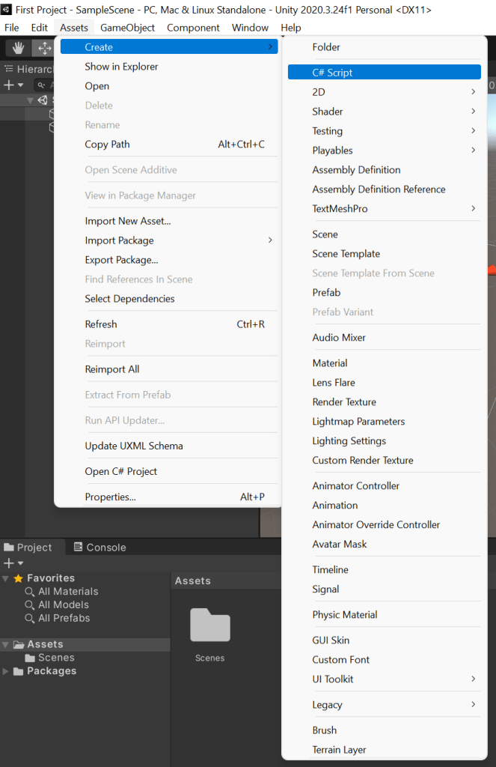Choose Reimport All
Viewport: 496px width, 767px height.
(x=169, y=369)
